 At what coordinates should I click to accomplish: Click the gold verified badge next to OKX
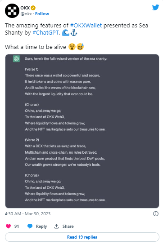pyautogui.click(x=33, y=8)
